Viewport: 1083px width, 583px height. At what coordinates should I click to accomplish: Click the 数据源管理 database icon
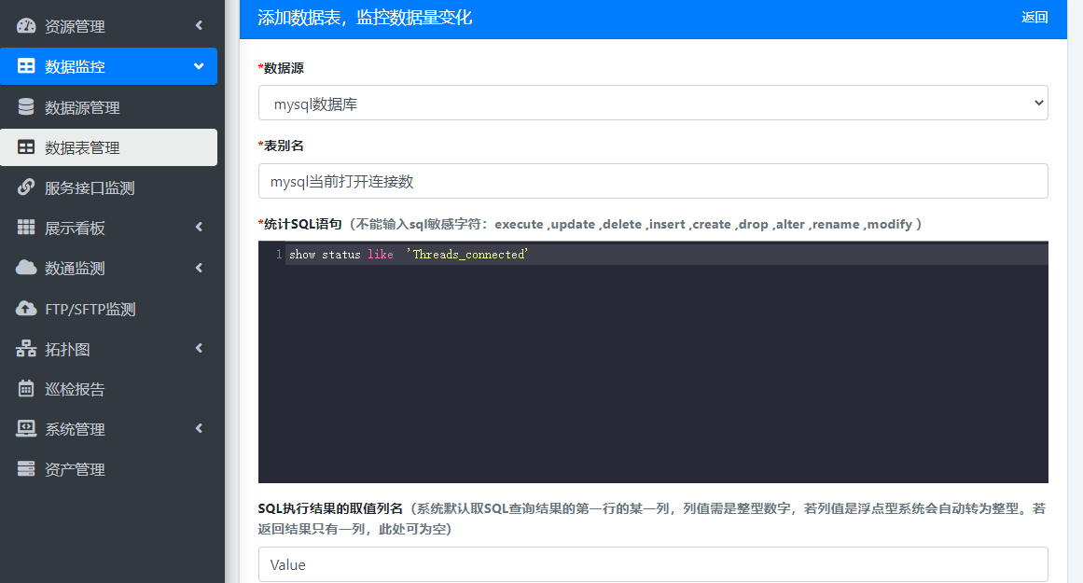click(26, 107)
